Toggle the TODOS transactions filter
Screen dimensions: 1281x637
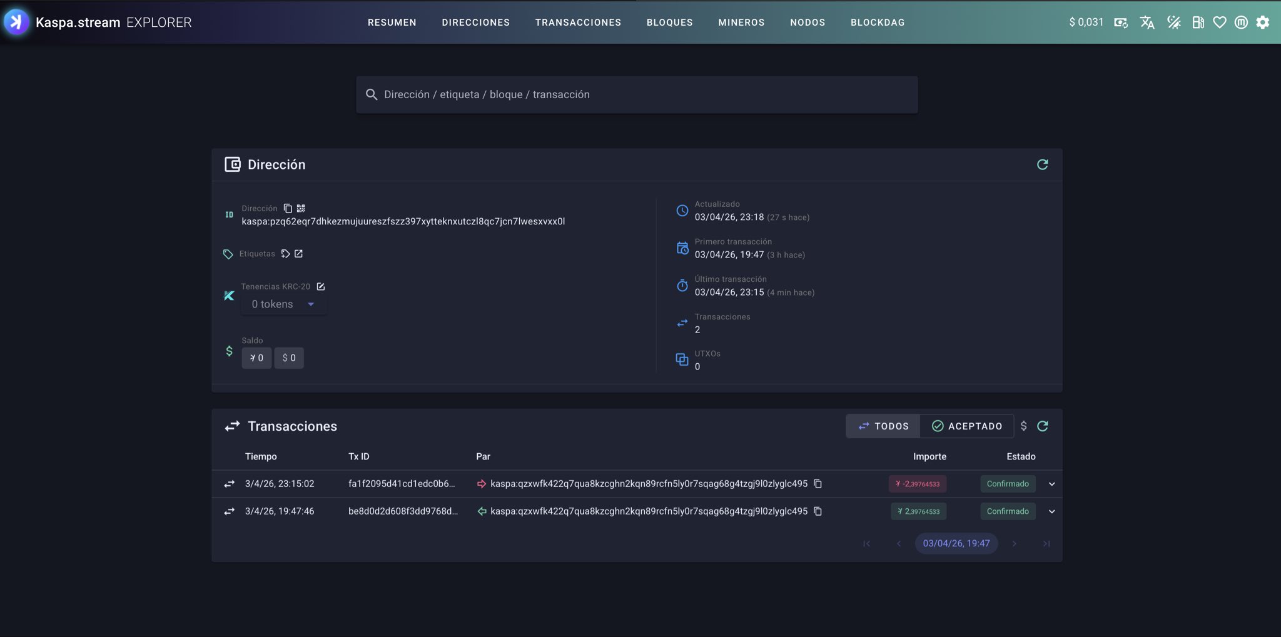883,426
